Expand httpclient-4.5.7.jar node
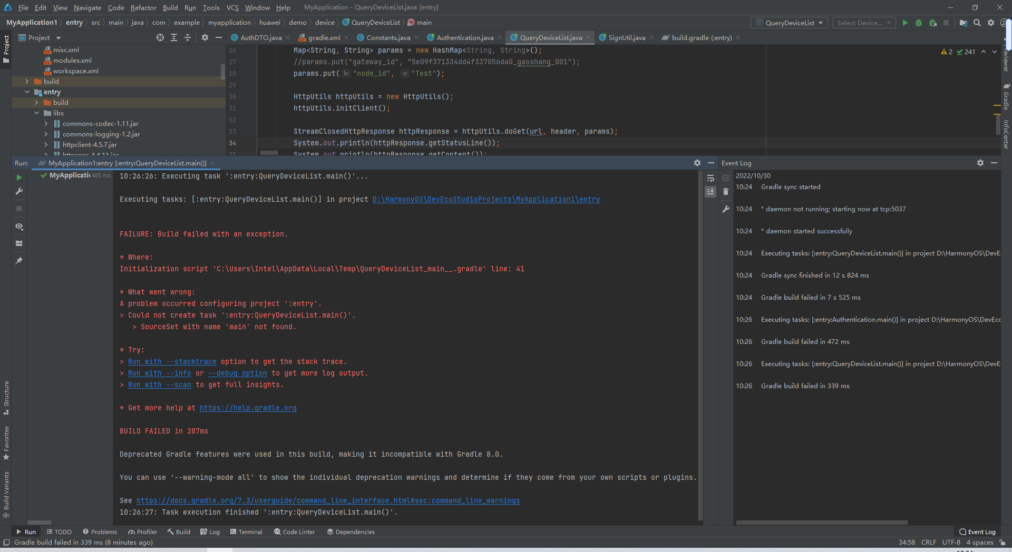Viewport: 1012px width, 552px height. click(x=46, y=145)
